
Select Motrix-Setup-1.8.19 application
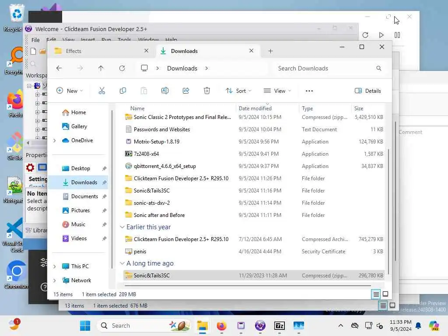coord(253,142)
